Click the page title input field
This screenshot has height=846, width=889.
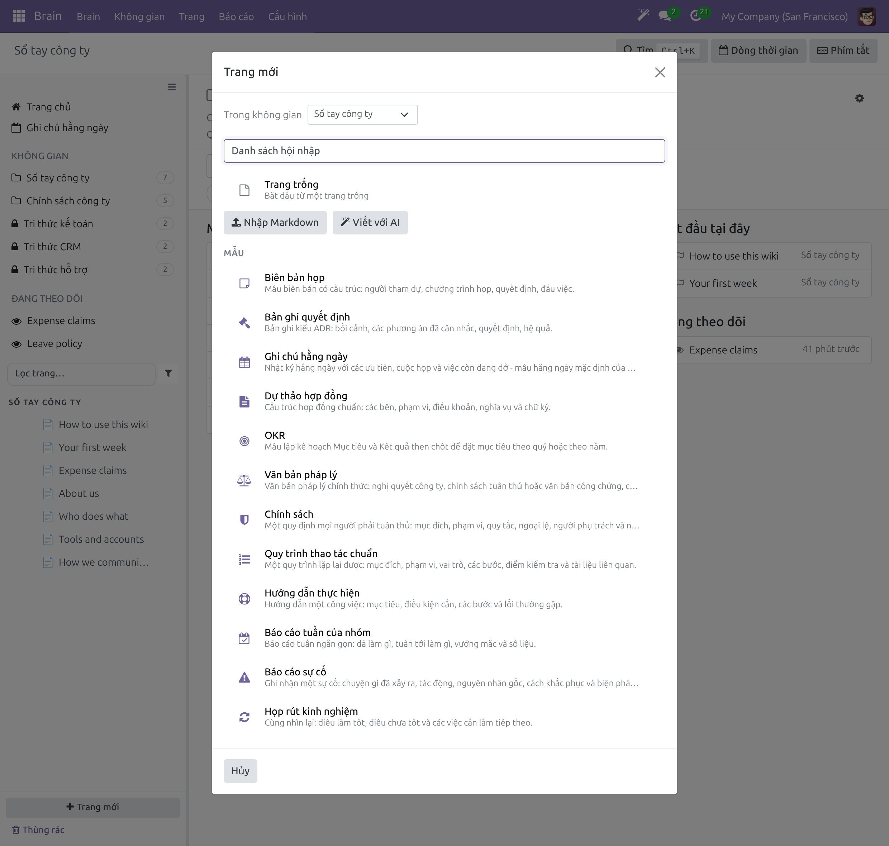(x=444, y=151)
